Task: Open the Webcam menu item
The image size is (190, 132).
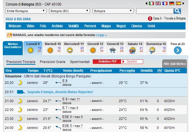Action: (x=15, y=26)
